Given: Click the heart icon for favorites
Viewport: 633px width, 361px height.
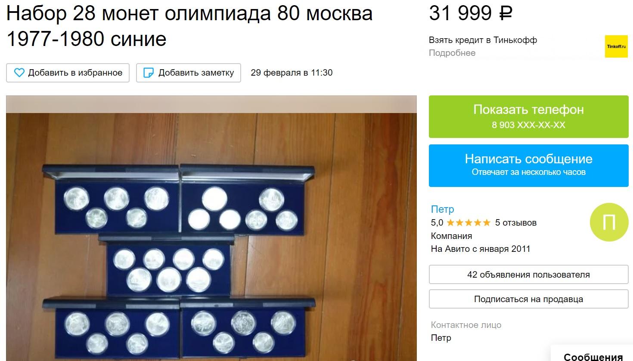Looking at the screenshot, I should pos(19,73).
